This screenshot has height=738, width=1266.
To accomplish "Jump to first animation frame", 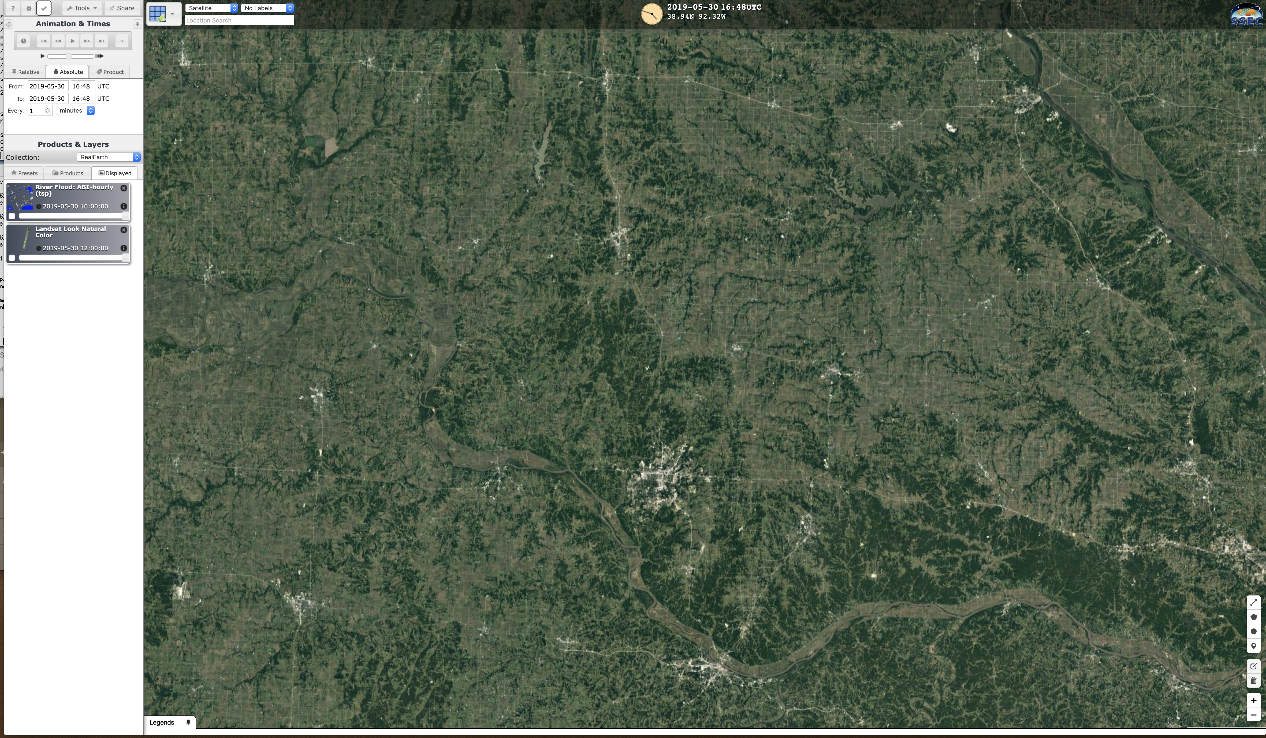I will click(44, 41).
